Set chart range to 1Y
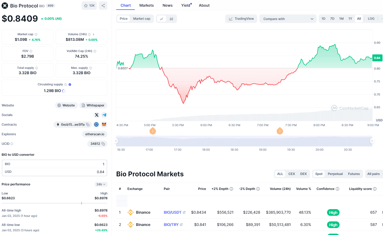This screenshot has height=235, width=383. [350, 19]
